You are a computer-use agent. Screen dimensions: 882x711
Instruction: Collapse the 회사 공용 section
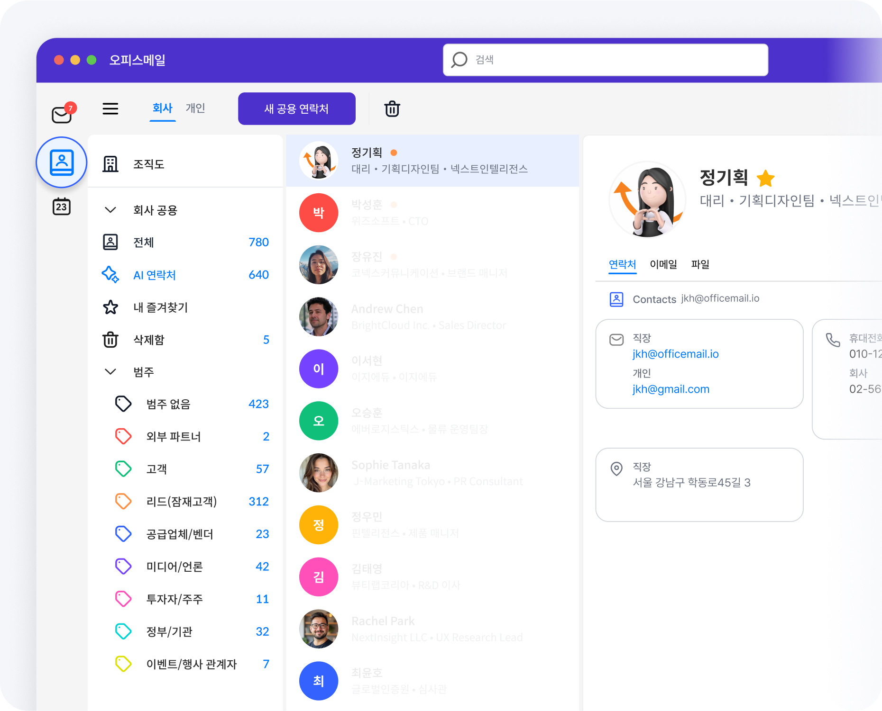110,210
